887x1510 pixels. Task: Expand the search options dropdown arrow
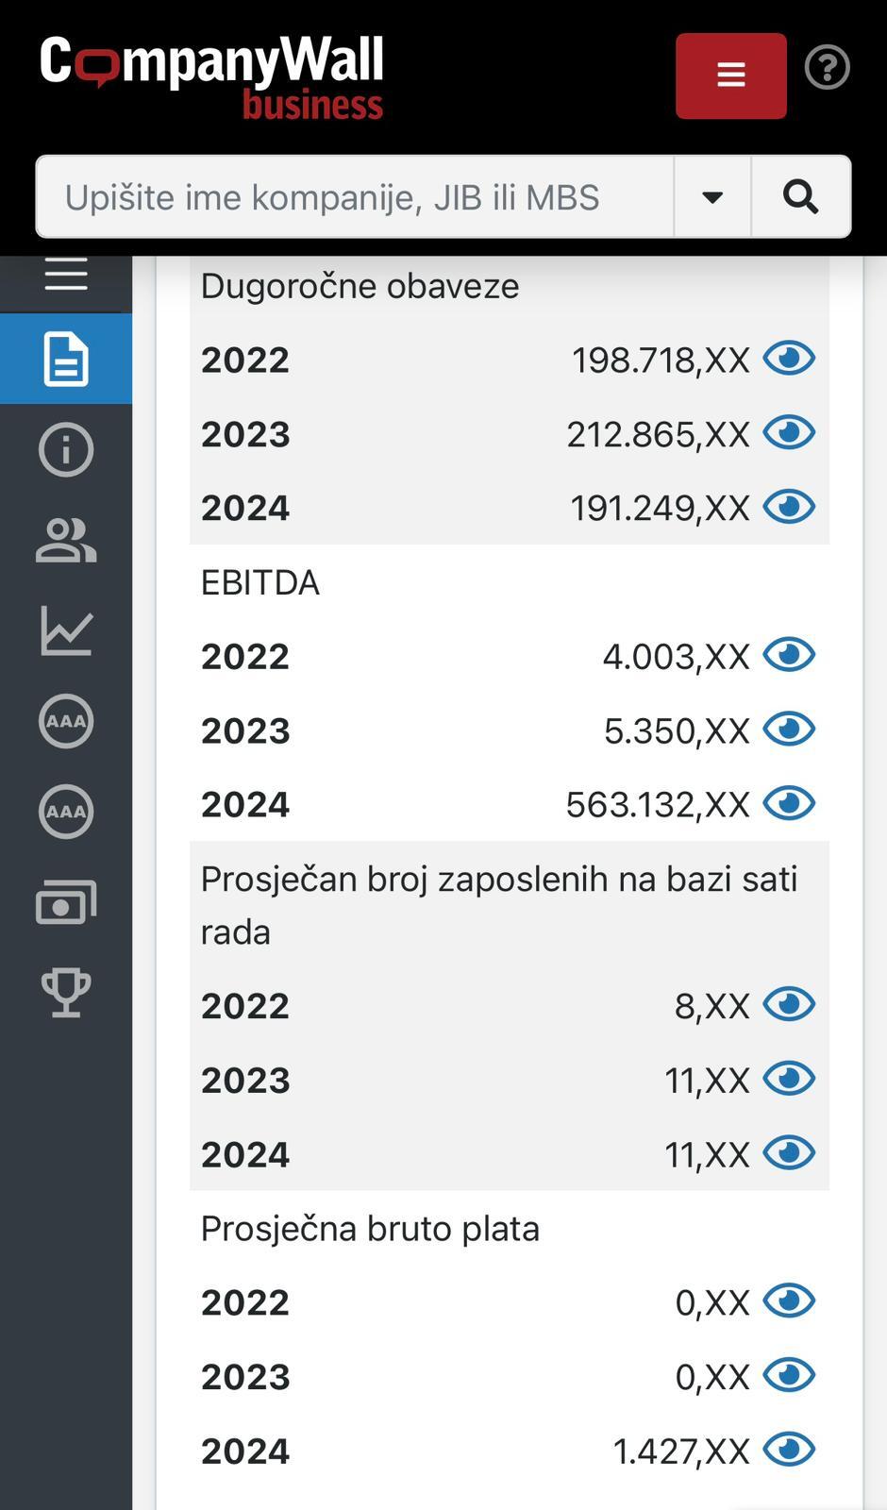click(x=712, y=197)
